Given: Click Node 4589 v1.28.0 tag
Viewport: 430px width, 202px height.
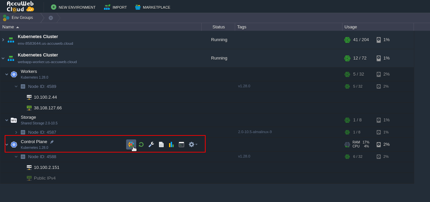Looking at the screenshot, I should coord(244,86).
